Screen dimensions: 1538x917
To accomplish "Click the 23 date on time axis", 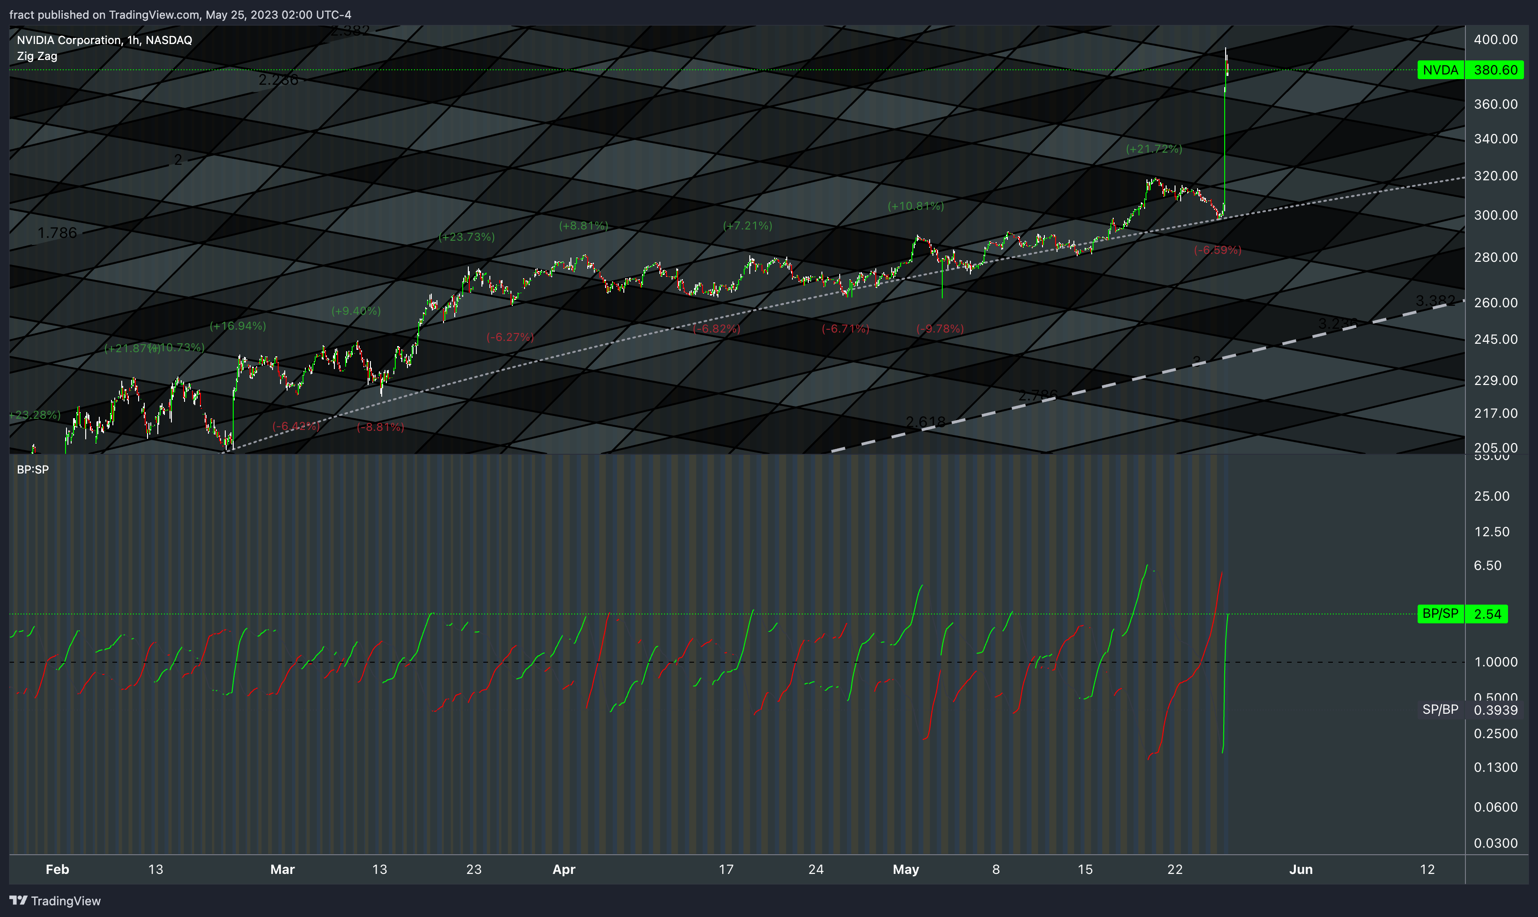I will point(473,869).
